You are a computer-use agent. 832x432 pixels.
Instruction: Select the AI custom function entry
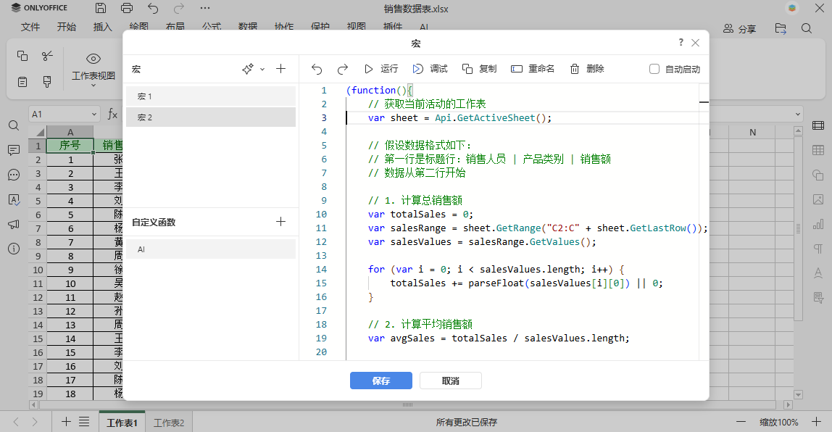(x=211, y=249)
